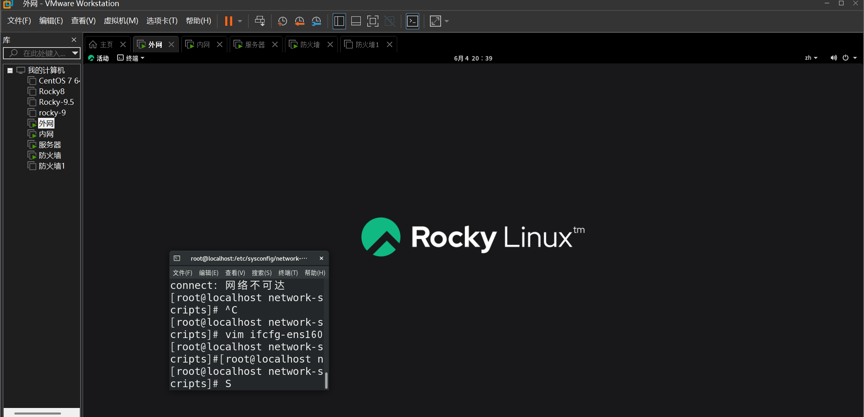
Task: Select rocky-9 in the library tree
Action: (x=52, y=113)
